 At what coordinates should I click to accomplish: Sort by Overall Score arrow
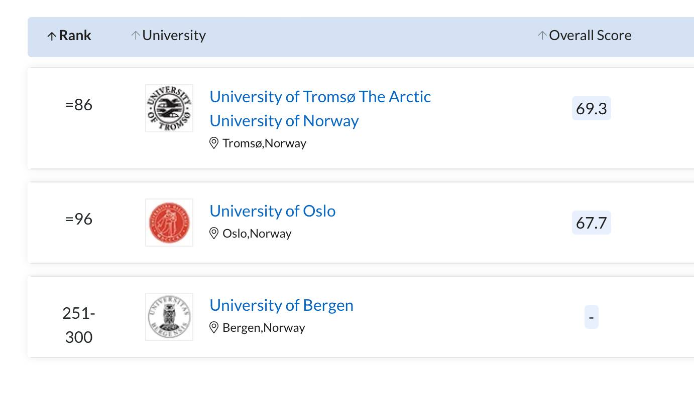(x=542, y=36)
